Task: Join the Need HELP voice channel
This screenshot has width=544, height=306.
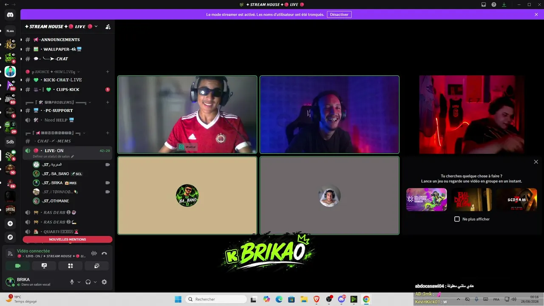Action: point(68,120)
